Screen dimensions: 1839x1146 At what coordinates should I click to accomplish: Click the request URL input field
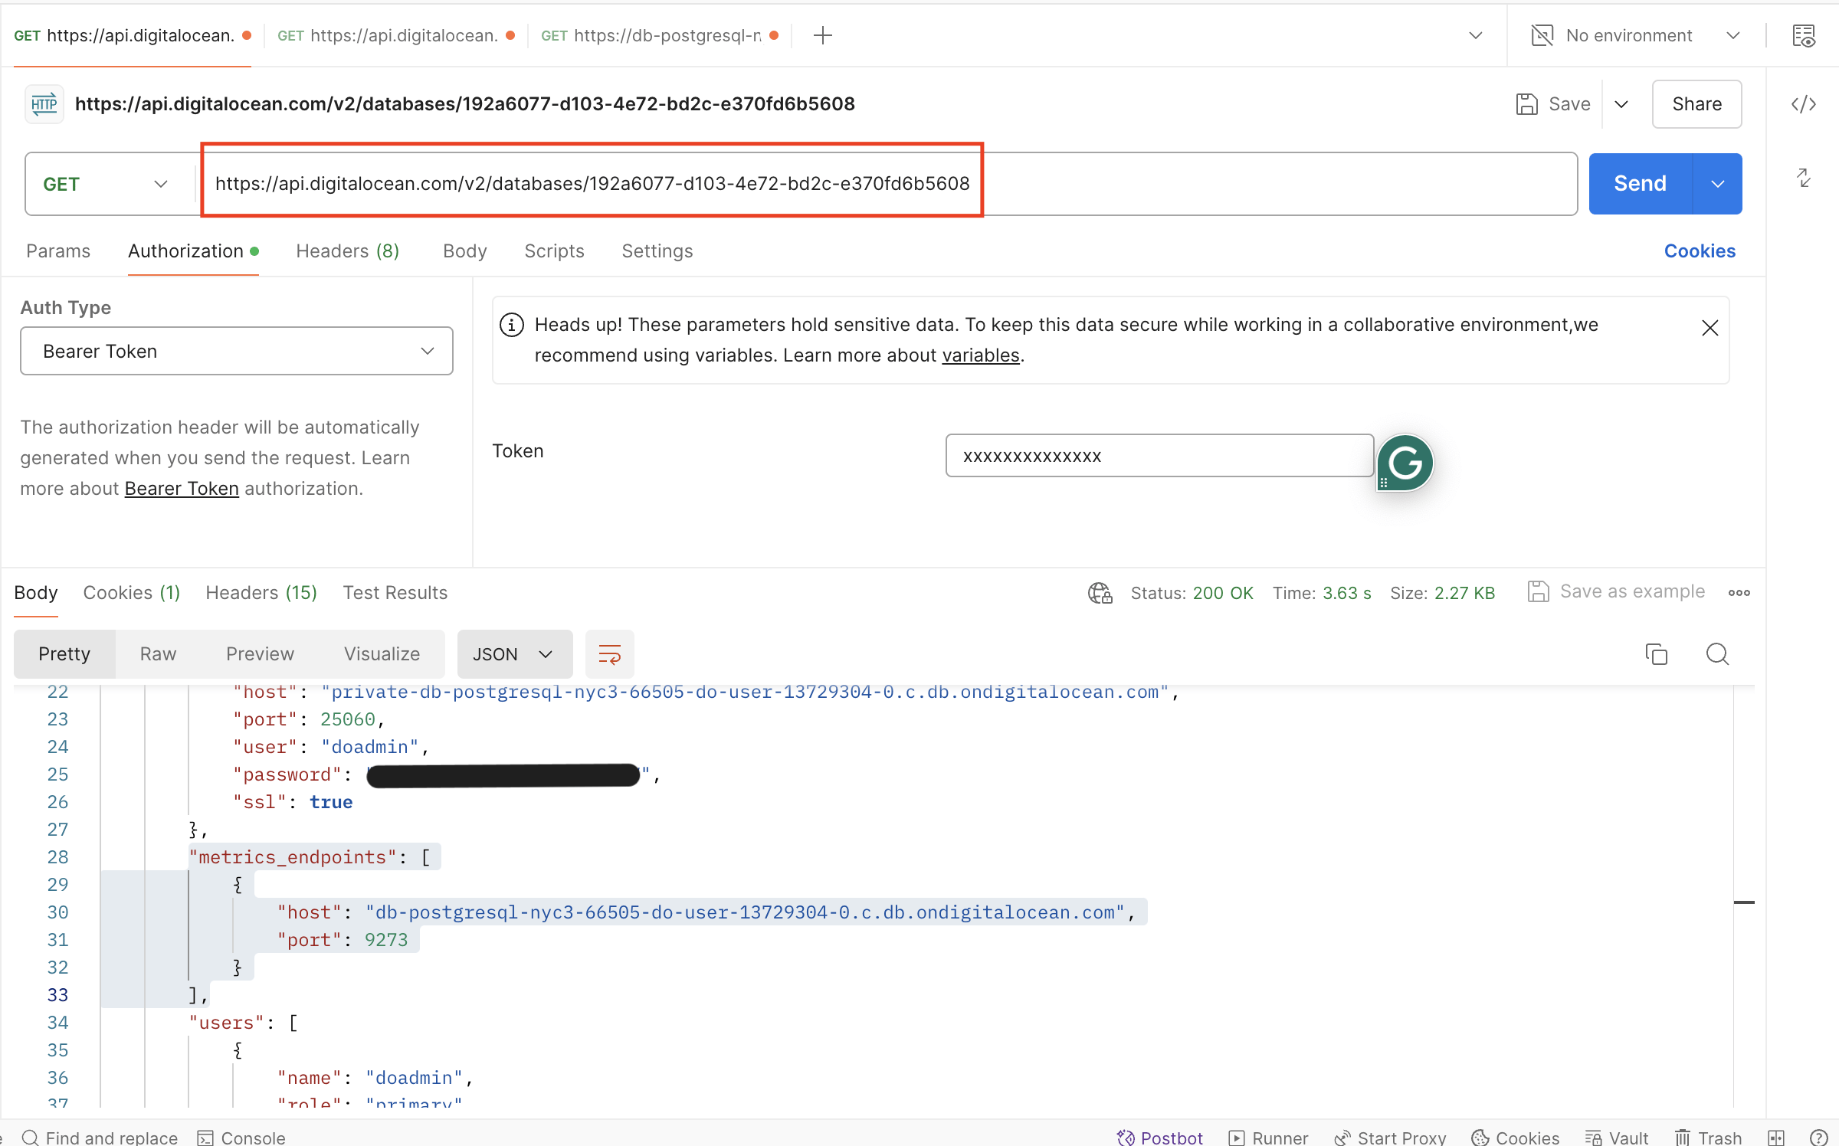(887, 184)
